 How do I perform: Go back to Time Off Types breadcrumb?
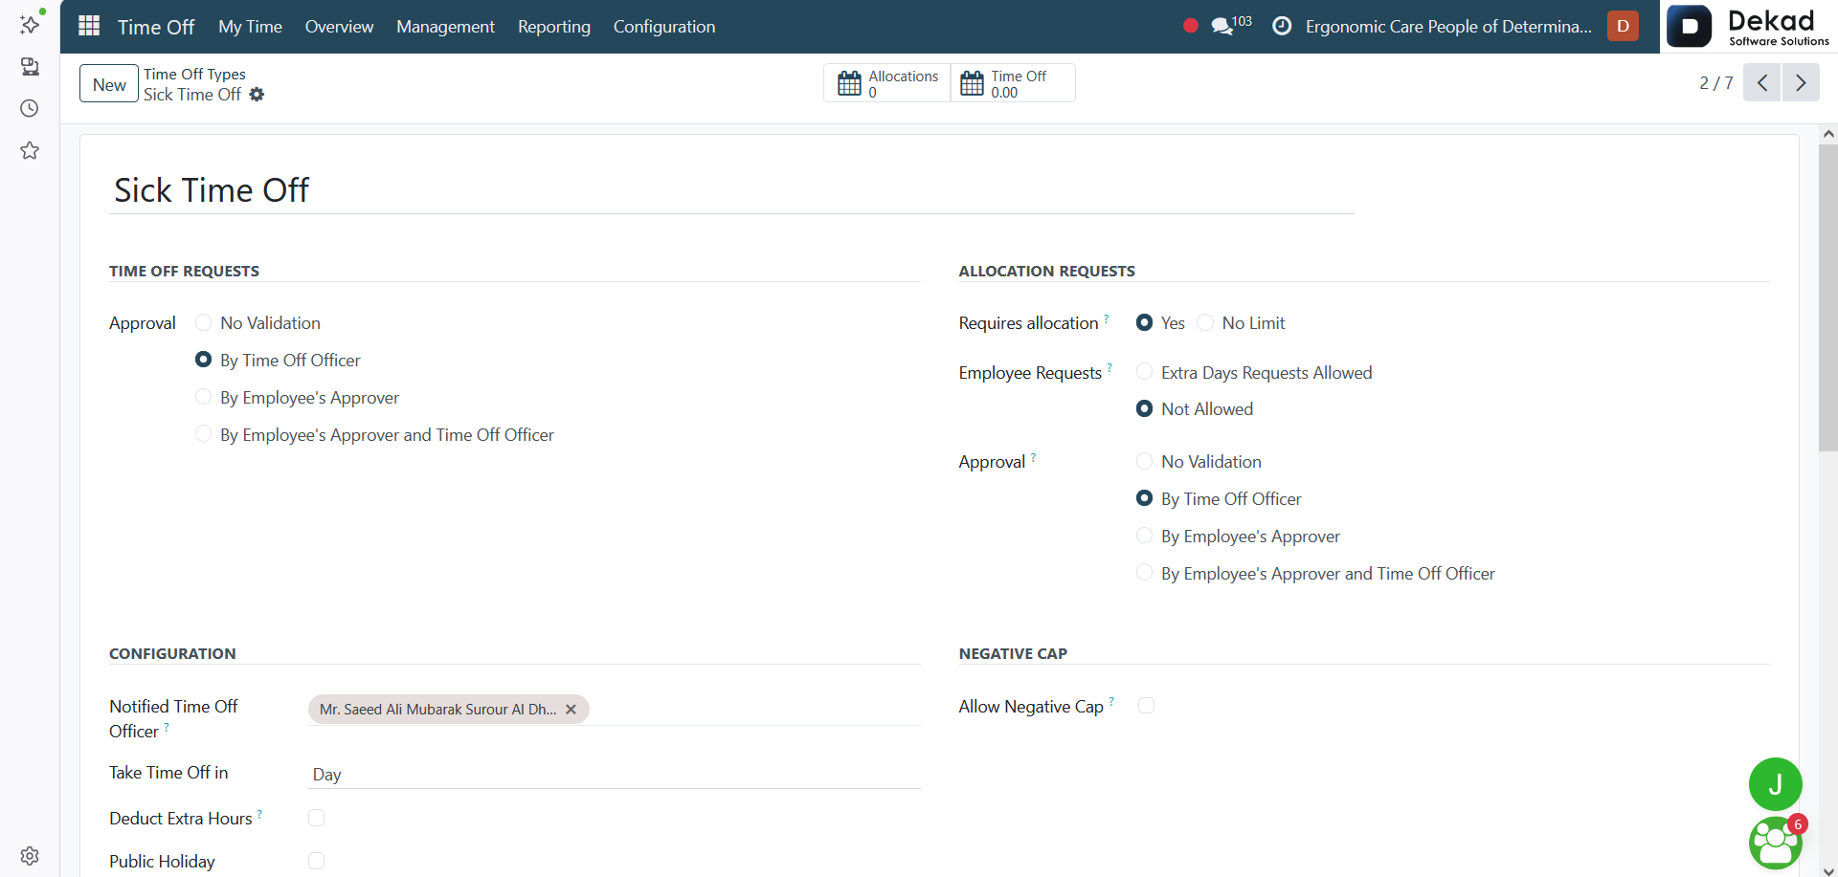click(x=194, y=74)
